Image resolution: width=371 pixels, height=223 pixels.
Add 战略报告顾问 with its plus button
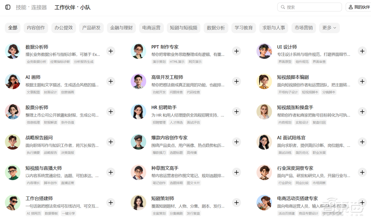click(111, 142)
